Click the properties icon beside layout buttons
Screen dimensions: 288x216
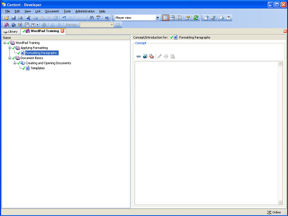coord(187,18)
